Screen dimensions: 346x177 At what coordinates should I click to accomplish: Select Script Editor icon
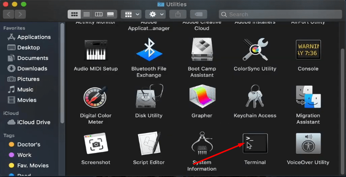pos(149,143)
